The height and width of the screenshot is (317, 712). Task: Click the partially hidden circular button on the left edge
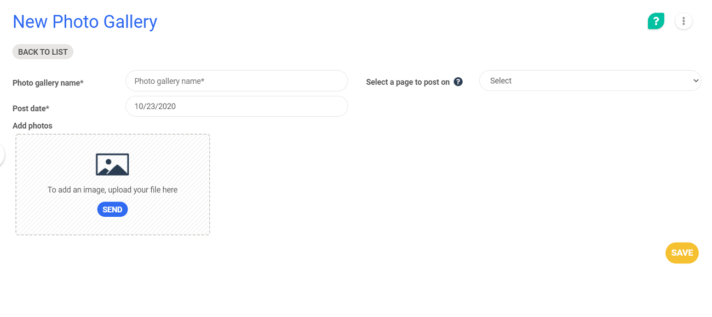point(2,155)
